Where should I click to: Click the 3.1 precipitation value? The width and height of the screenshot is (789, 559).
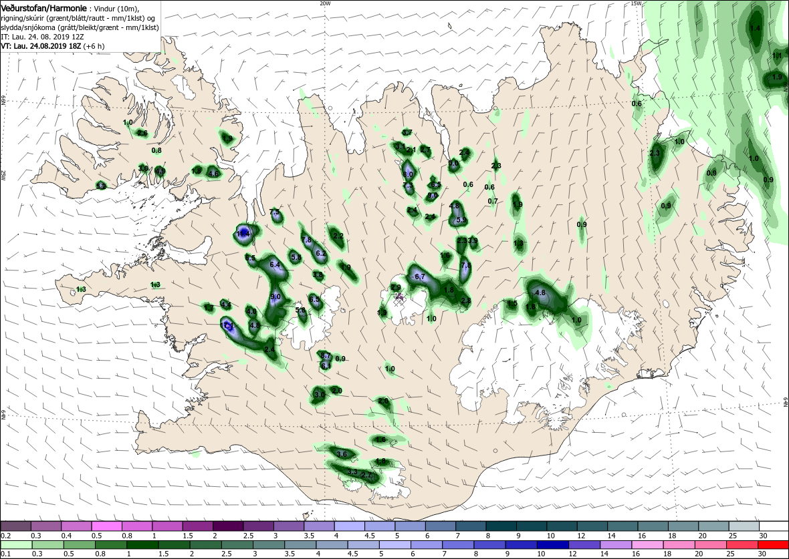pyautogui.click(x=400, y=146)
